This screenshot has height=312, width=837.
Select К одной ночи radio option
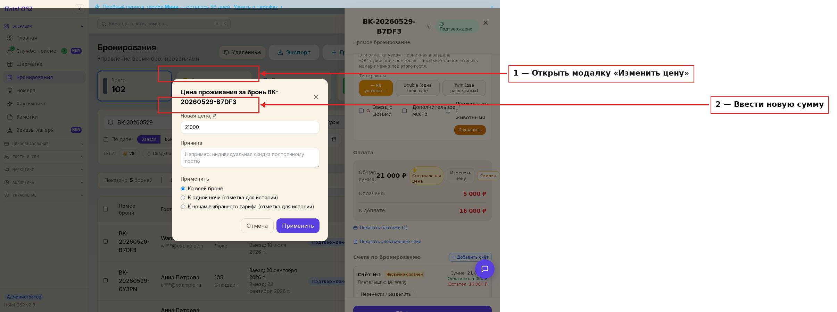click(183, 198)
